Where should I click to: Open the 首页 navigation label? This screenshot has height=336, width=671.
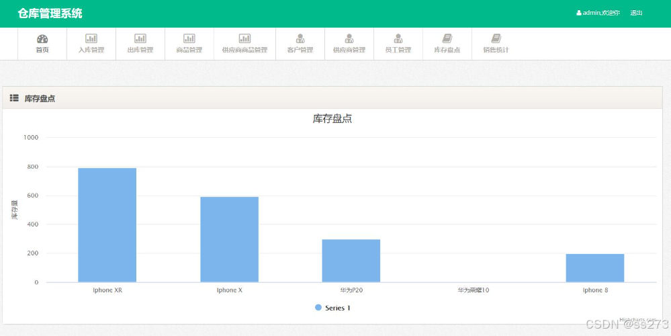click(42, 50)
